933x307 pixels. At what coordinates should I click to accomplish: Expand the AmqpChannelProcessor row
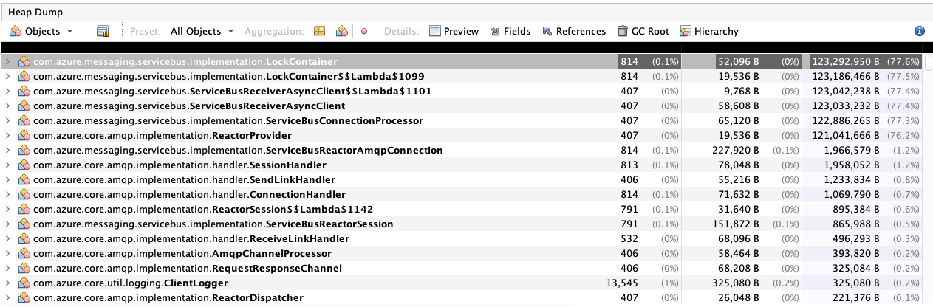[8, 254]
